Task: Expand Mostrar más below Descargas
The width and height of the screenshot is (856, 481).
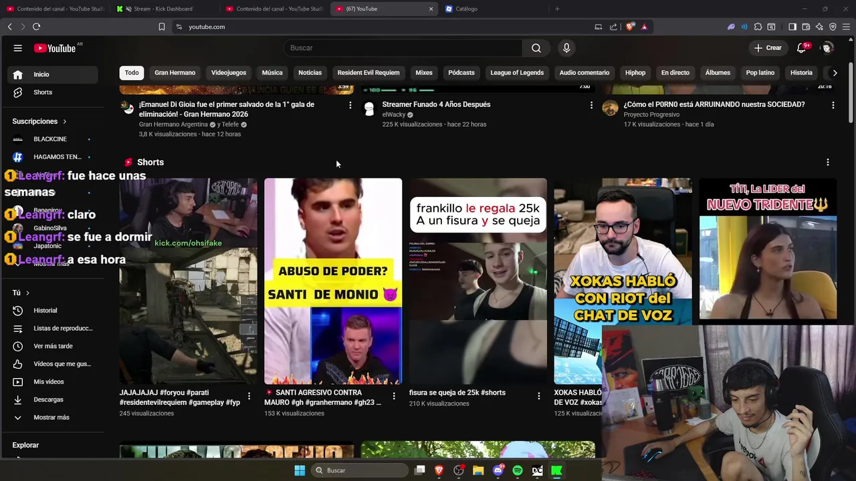Action: pyautogui.click(x=52, y=418)
